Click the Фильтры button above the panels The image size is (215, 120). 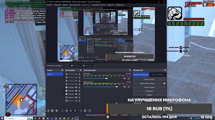point(87,66)
